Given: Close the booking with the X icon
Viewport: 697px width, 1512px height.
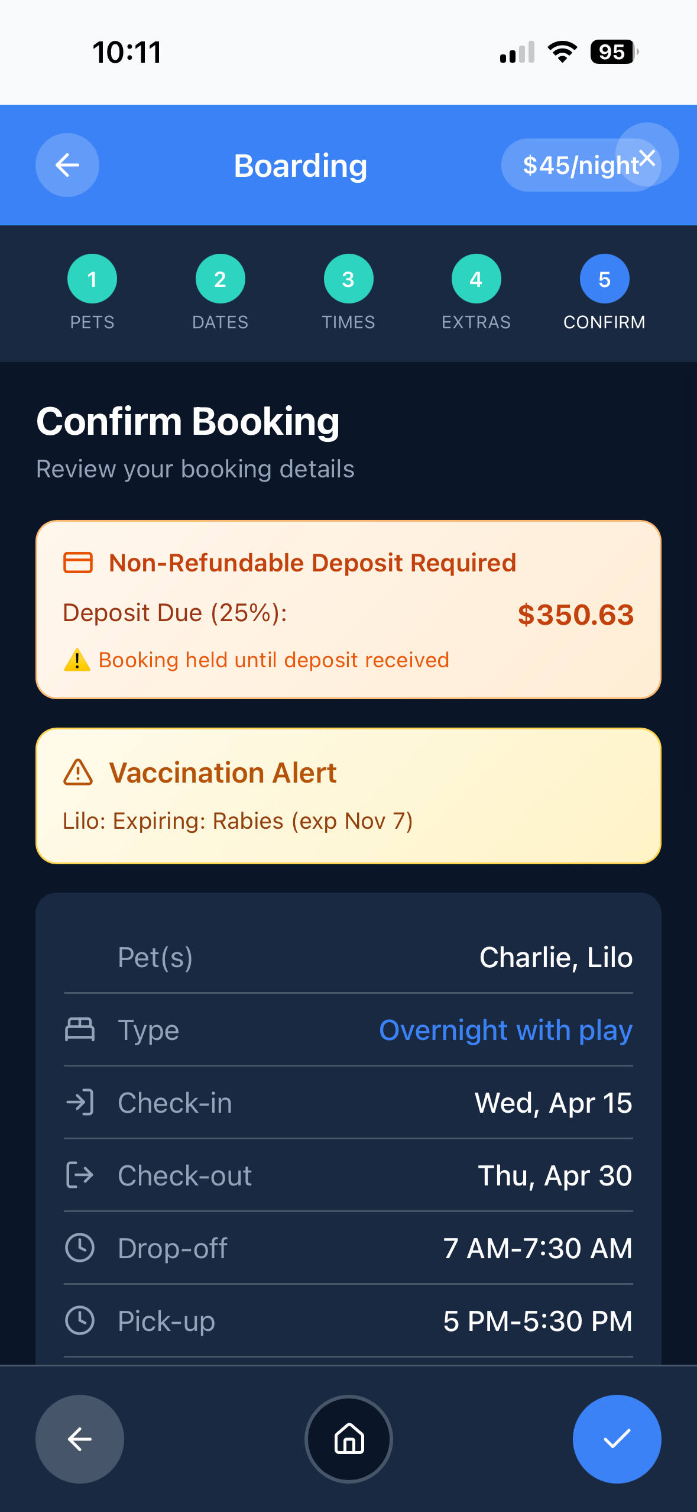Looking at the screenshot, I should (647, 157).
